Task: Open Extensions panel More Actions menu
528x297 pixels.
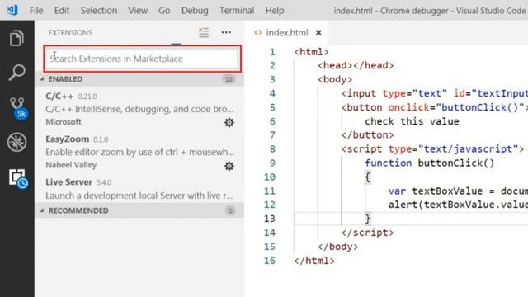Action: [226, 32]
